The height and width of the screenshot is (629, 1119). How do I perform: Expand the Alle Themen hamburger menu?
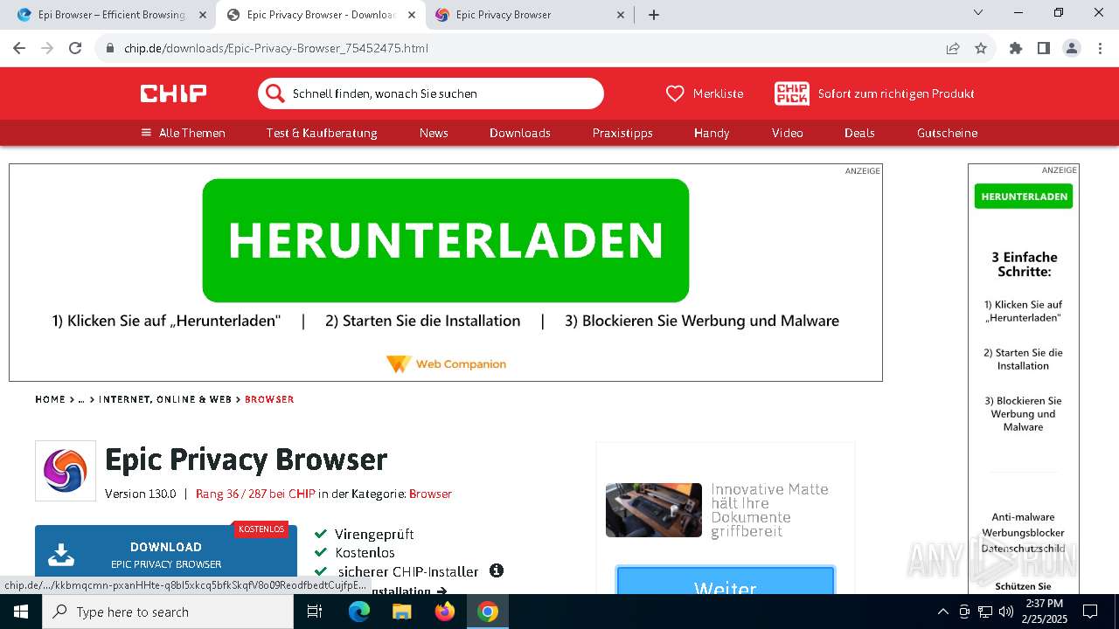(x=184, y=133)
